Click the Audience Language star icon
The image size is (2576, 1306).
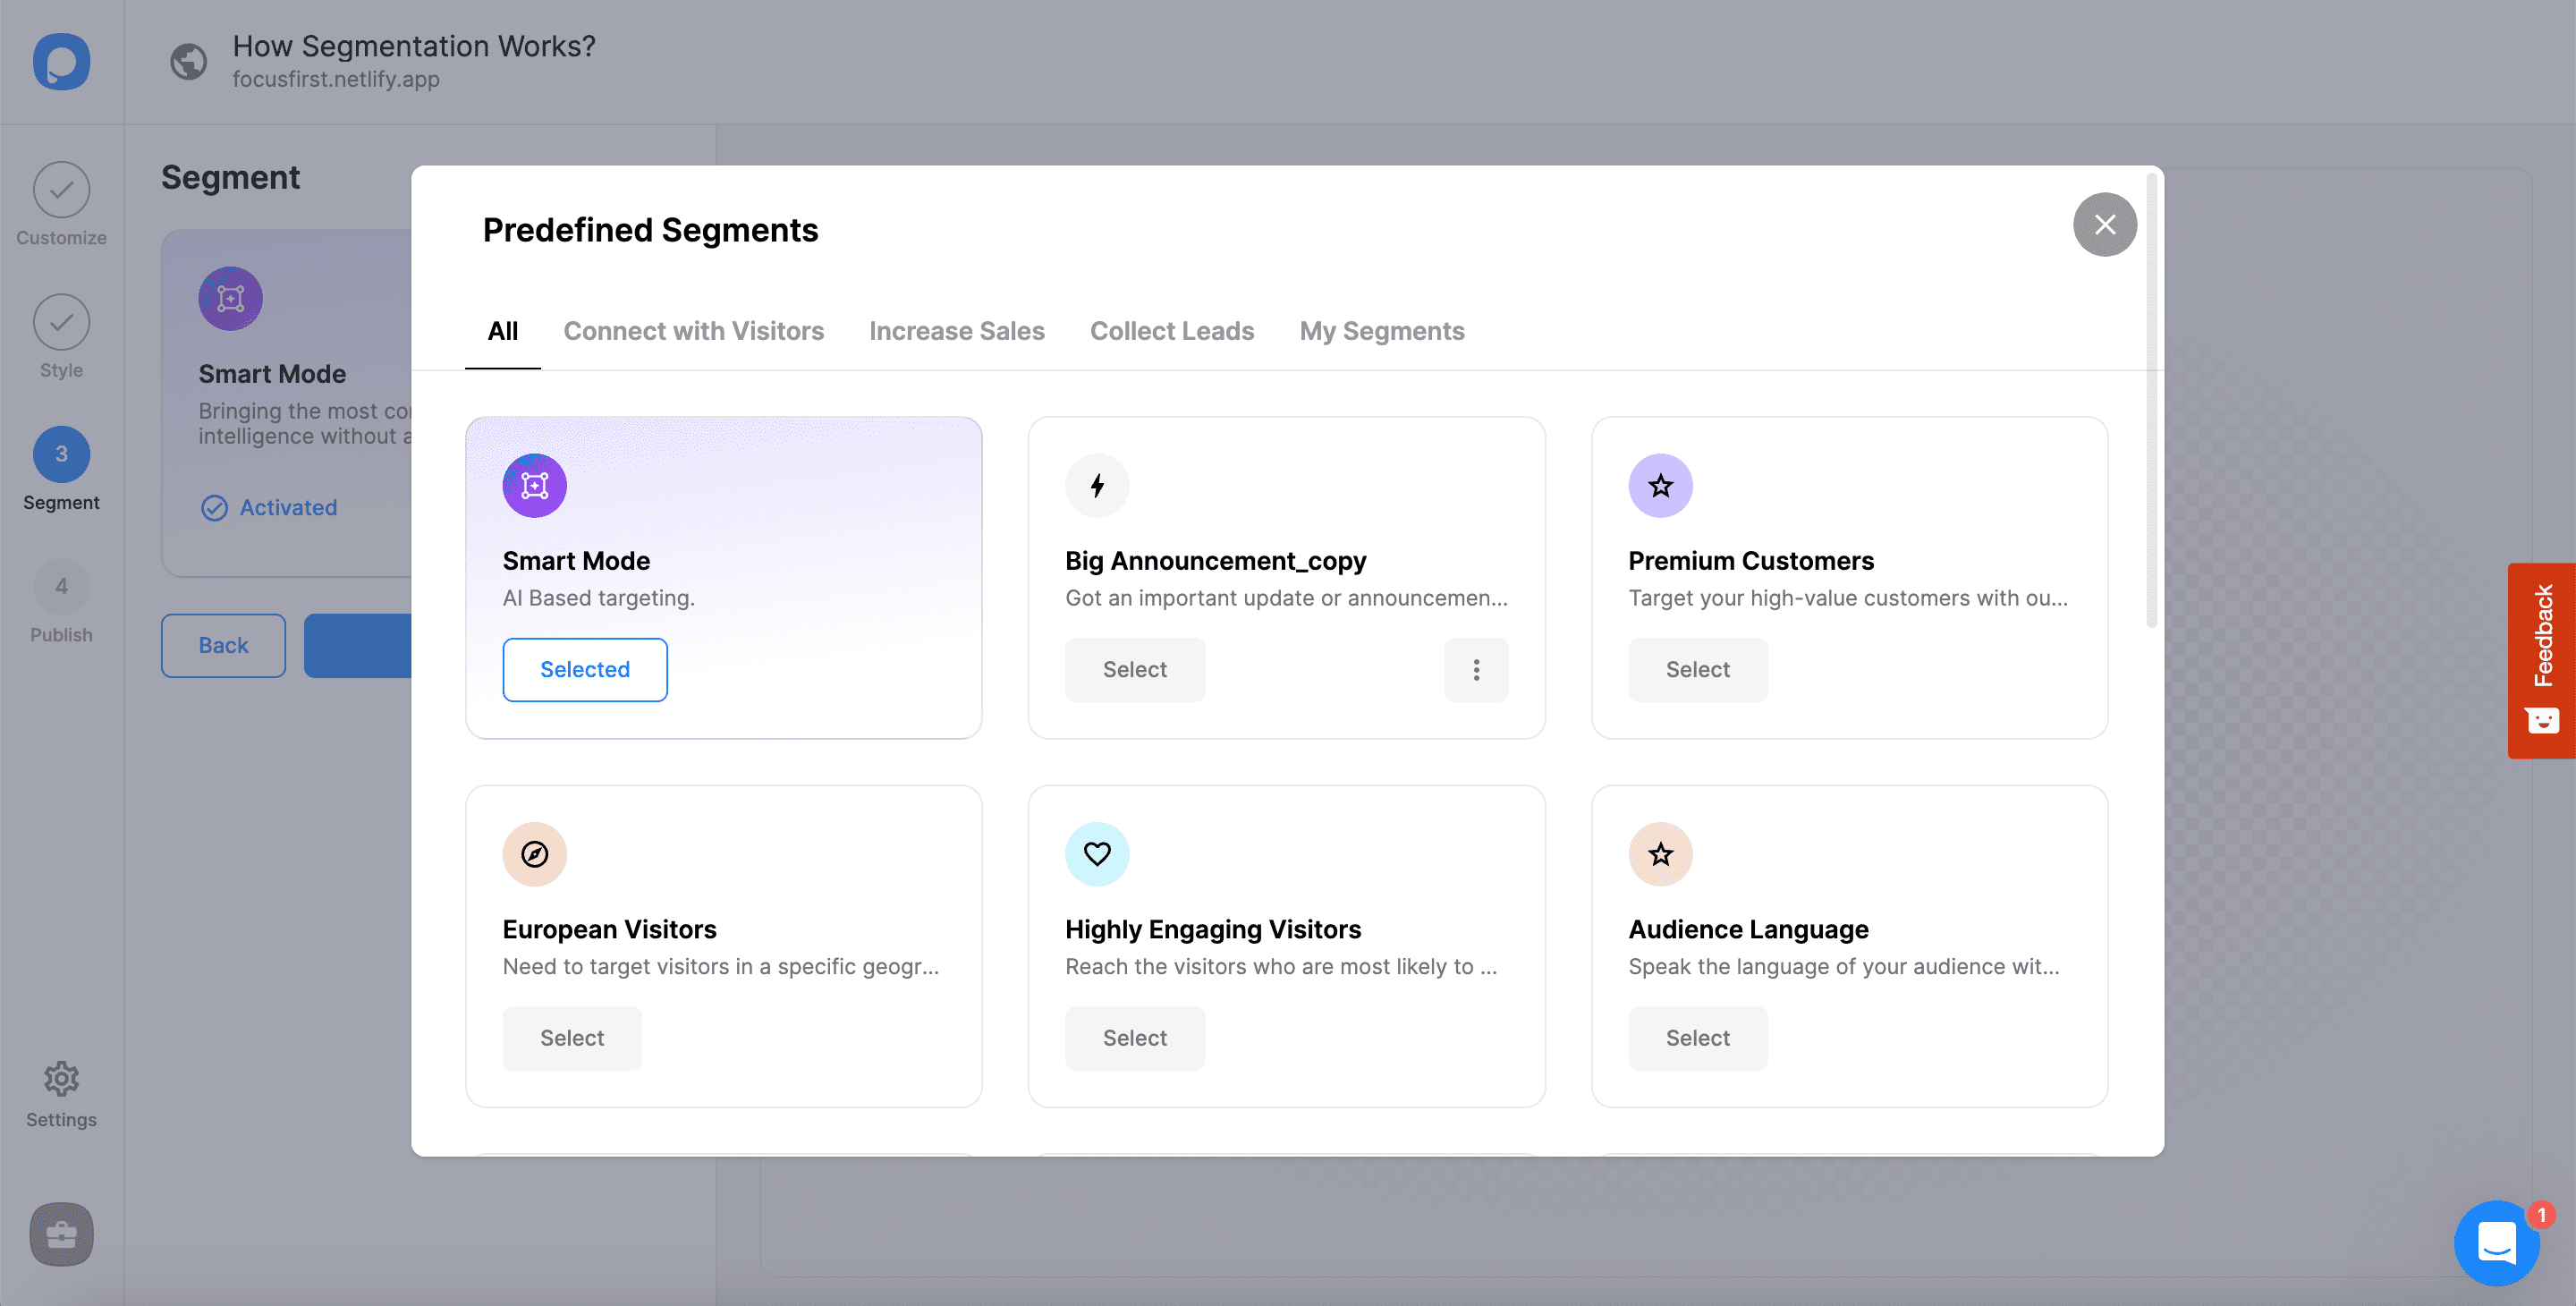tap(1660, 852)
